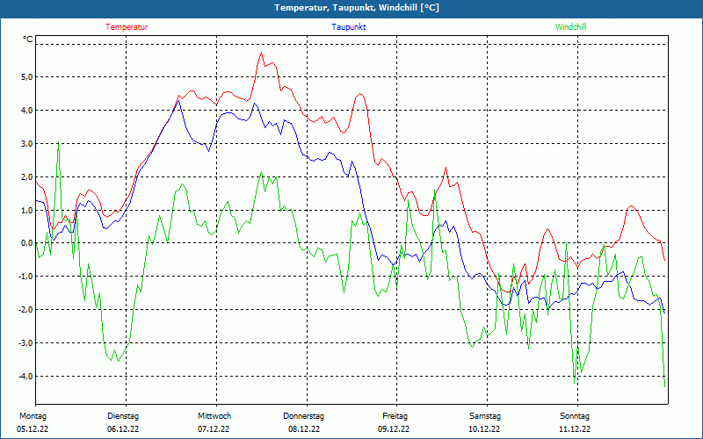Click the date 10.12.22
This screenshot has height=439, width=703.
pos(484,429)
